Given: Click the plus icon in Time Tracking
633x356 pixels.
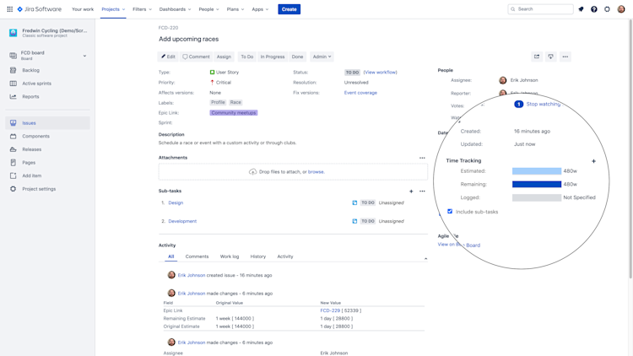Looking at the screenshot, I should pyautogui.click(x=593, y=161).
